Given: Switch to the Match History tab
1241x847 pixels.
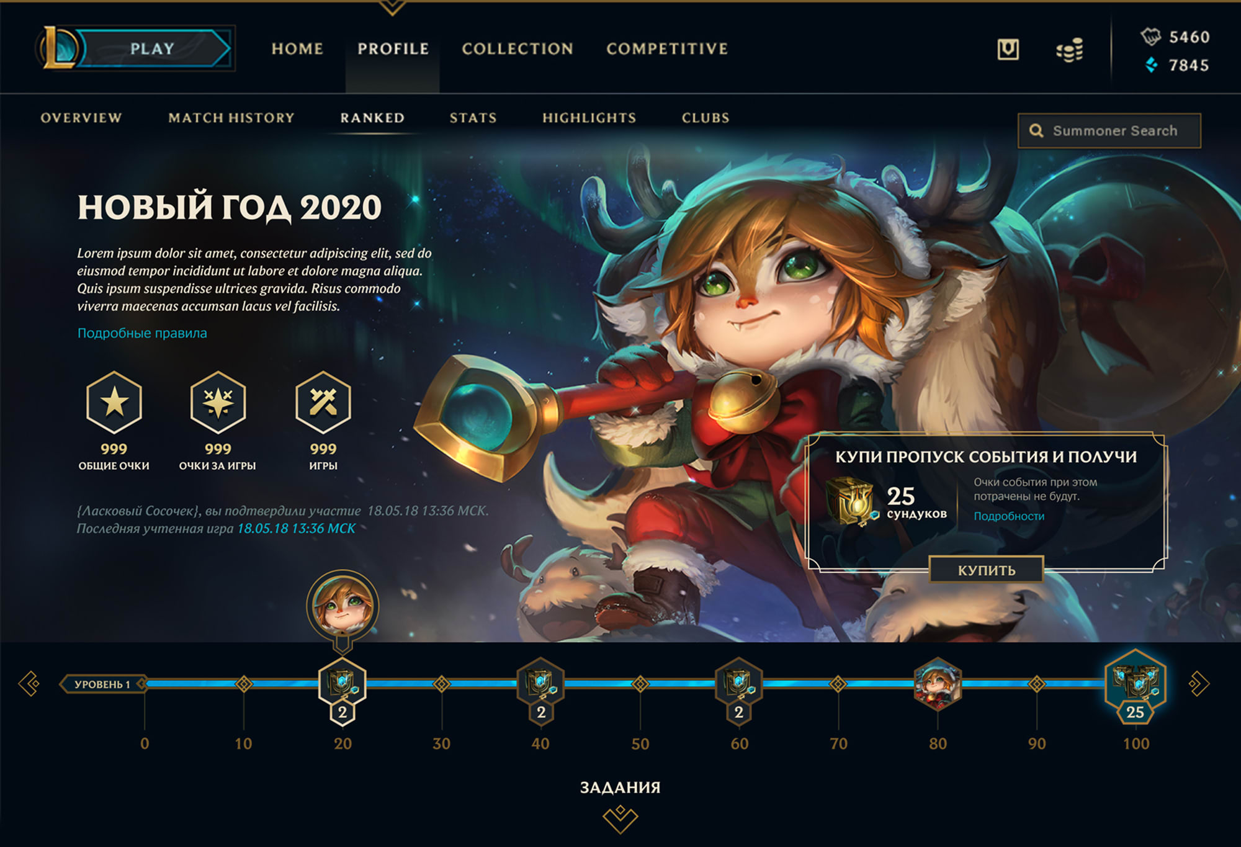Looking at the screenshot, I should pyautogui.click(x=231, y=118).
